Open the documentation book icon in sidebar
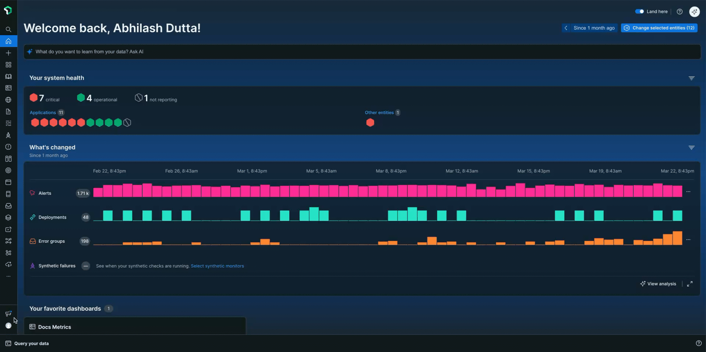The width and height of the screenshot is (706, 352). (x=8, y=76)
